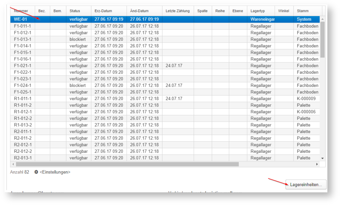Sort by Erz-Datum column header
This screenshot has width=340, height=205.
point(109,11)
